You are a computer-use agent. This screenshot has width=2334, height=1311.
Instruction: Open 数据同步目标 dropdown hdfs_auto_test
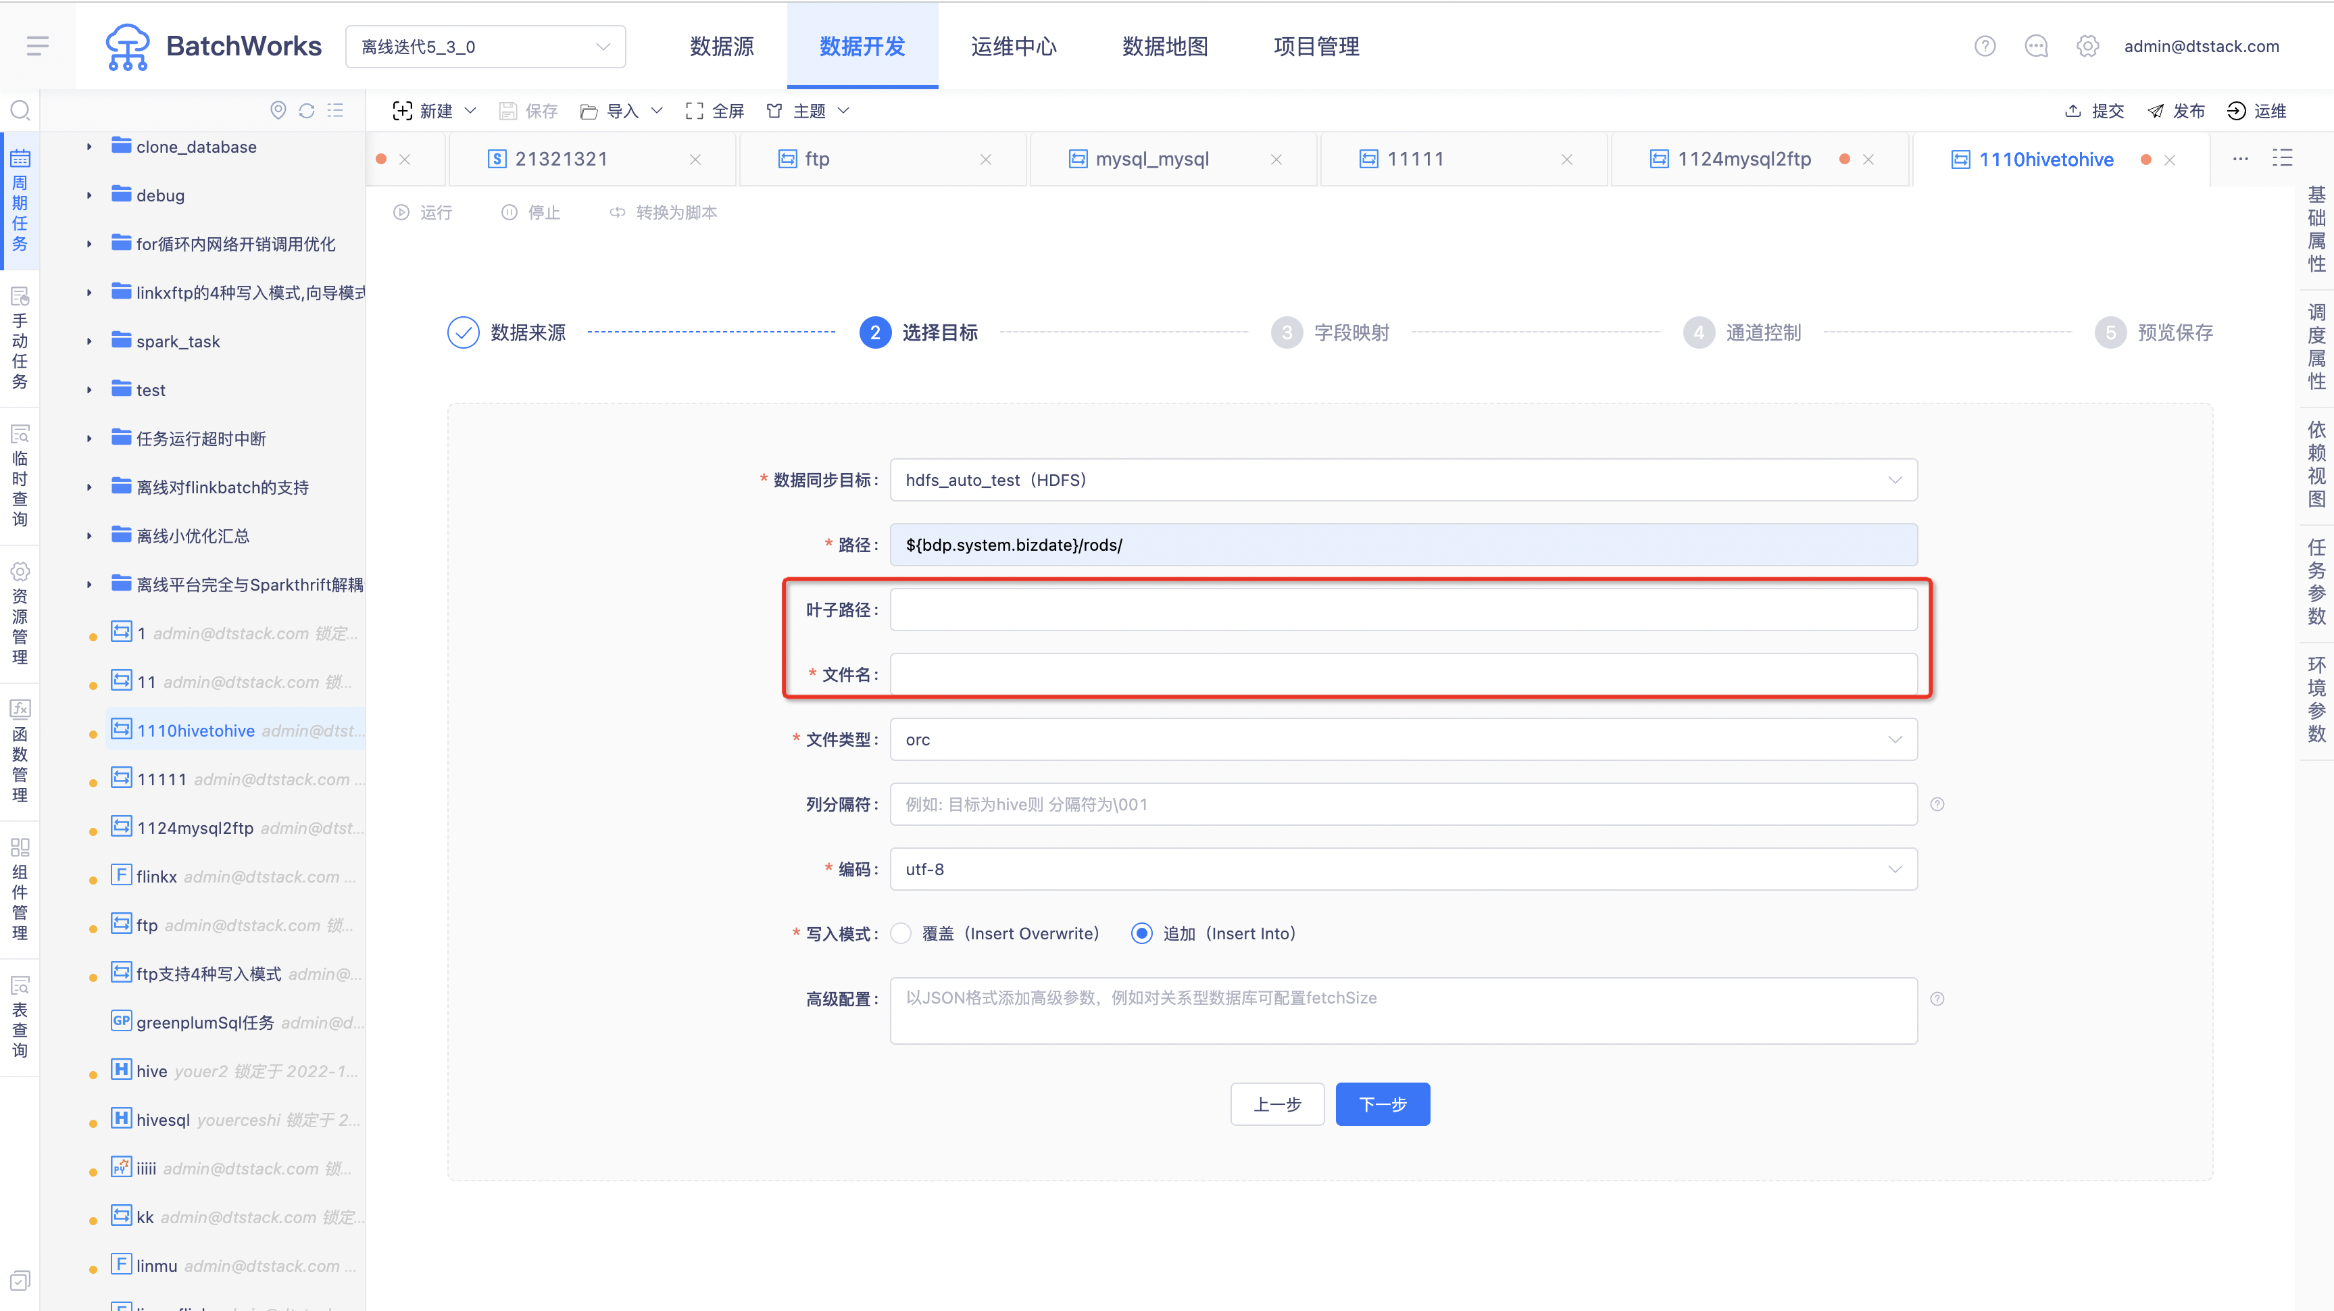1403,480
